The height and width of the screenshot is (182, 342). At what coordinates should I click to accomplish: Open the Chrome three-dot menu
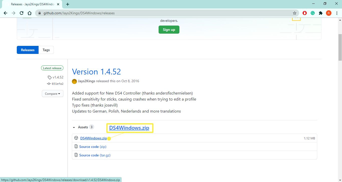point(337,13)
